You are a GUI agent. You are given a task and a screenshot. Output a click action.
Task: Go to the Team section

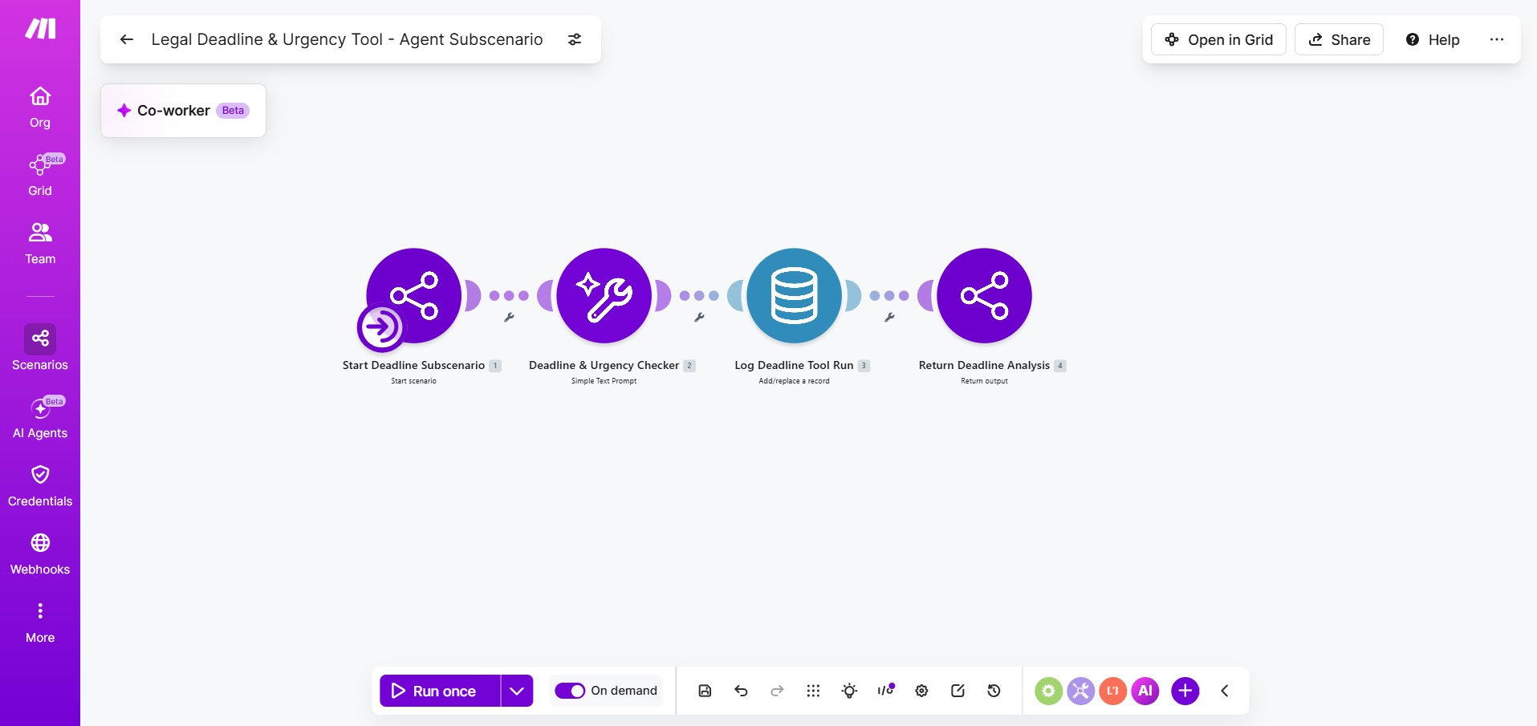tap(40, 244)
